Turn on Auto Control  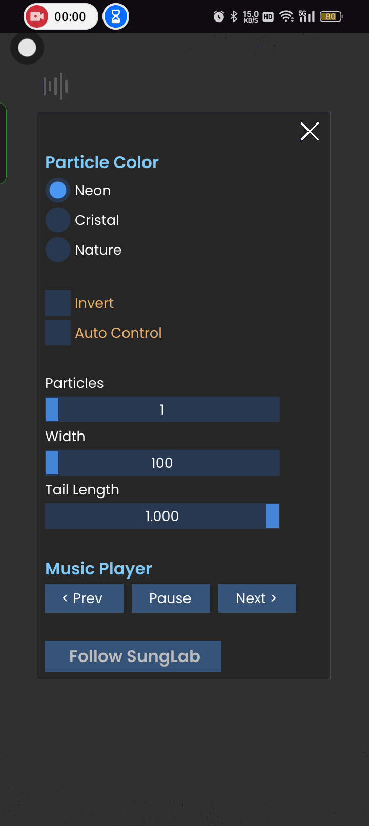[x=58, y=333]
